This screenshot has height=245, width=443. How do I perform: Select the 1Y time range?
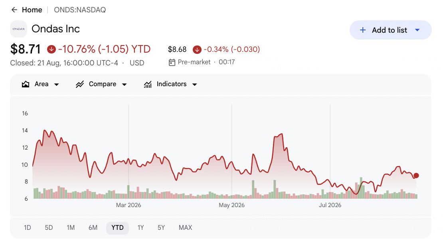click(141, 228)
